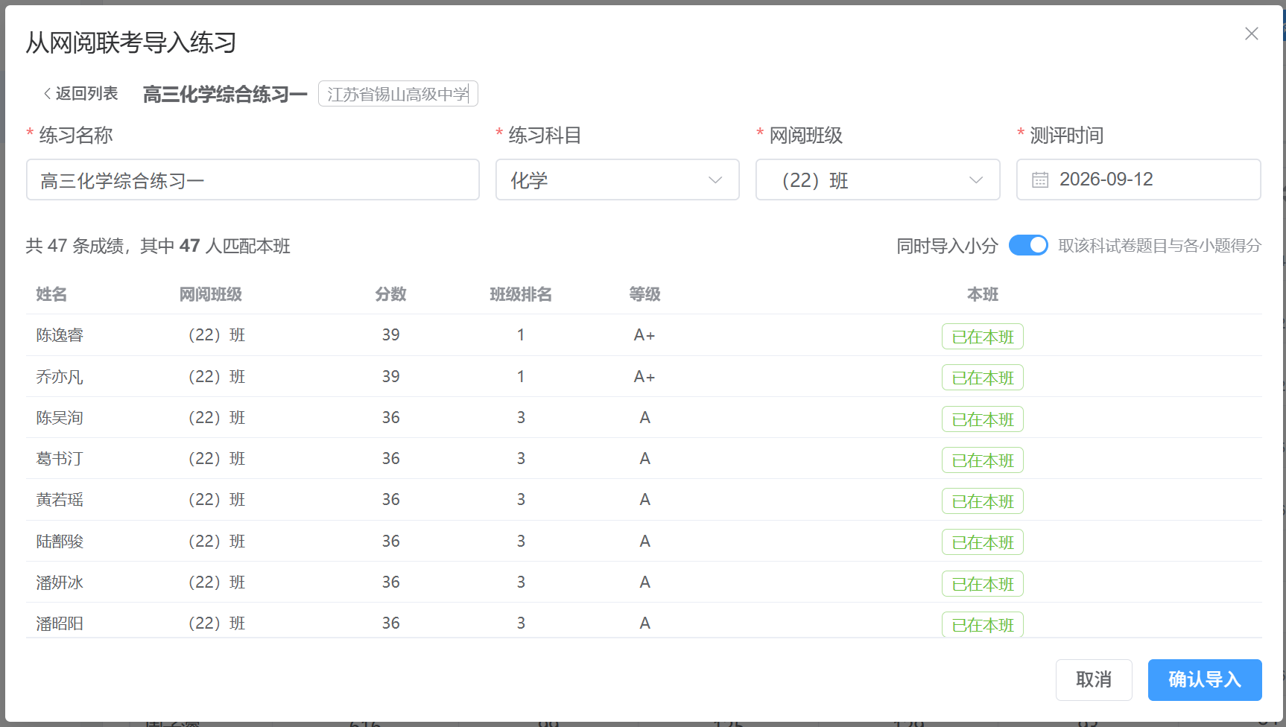Click 已在本班 tag for 黄若瑶

tap(983, 501)
